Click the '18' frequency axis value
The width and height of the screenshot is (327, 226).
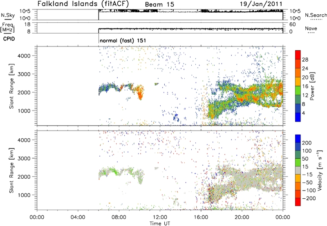27,24
